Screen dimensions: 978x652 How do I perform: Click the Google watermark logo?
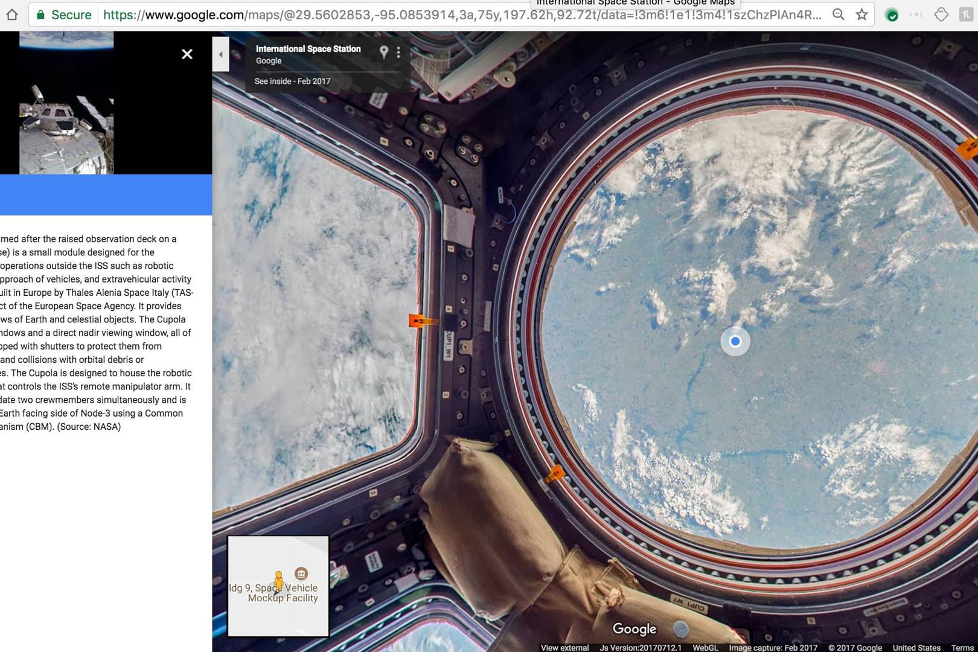pos(634,629)
